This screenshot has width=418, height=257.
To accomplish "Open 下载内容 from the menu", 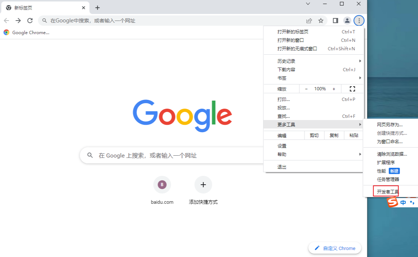I will (314, 70).
